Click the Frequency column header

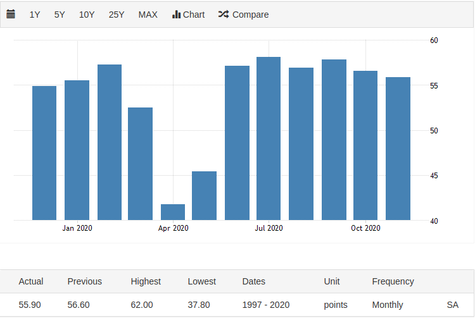(x=393, y=281)
